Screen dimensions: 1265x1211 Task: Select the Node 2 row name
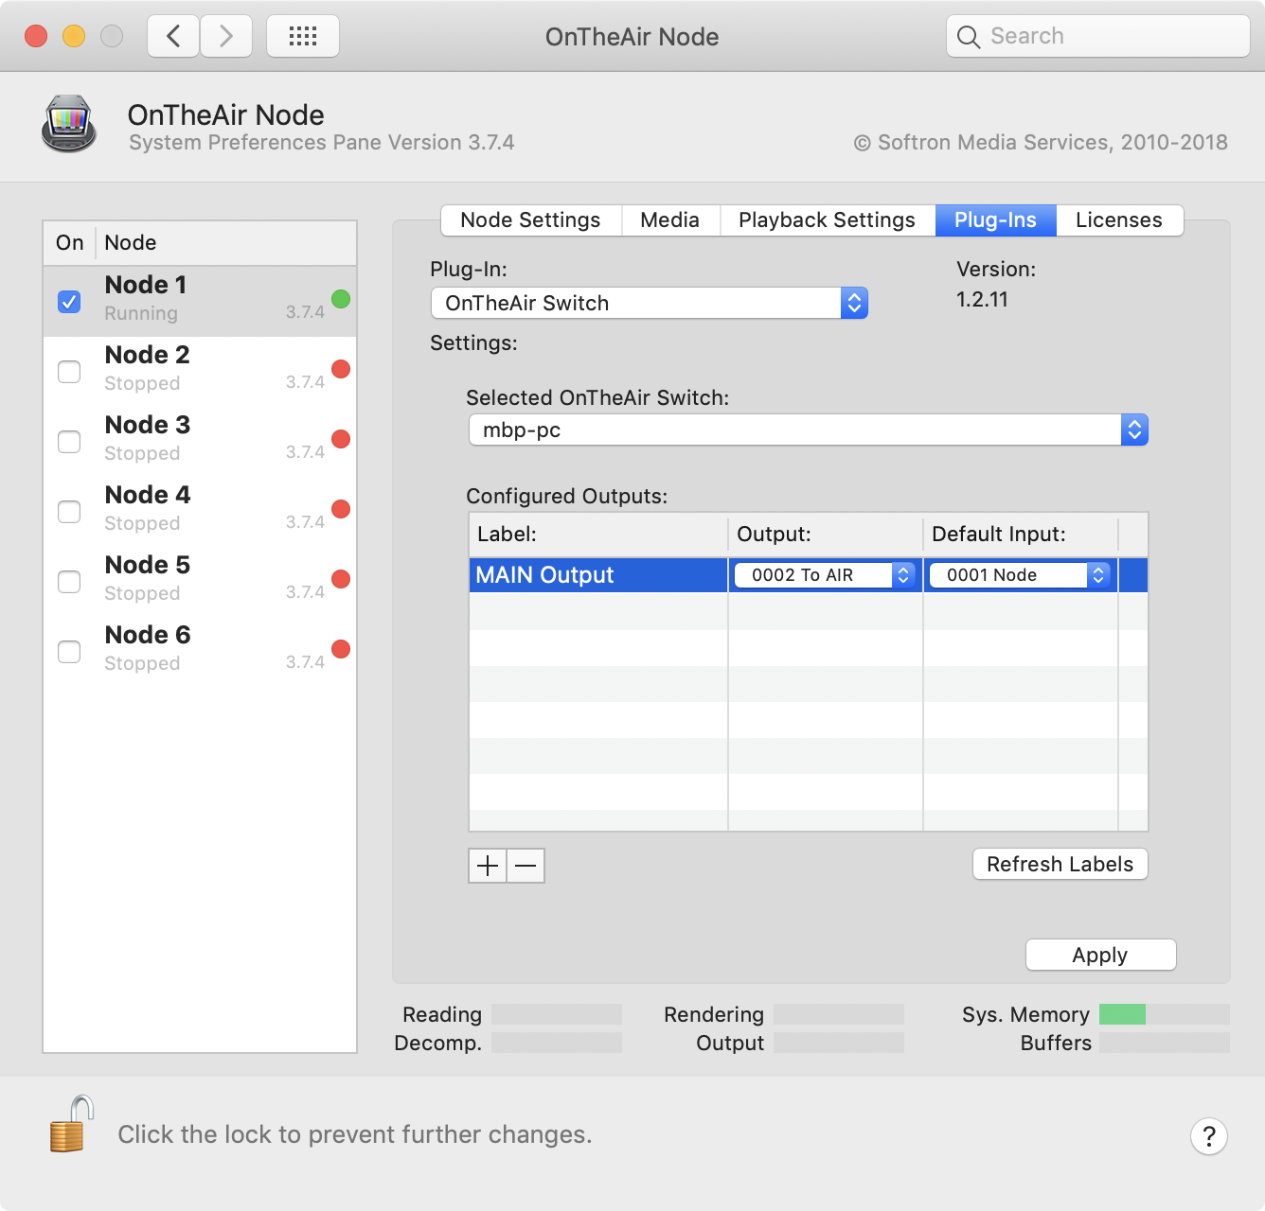click(148, 355)
